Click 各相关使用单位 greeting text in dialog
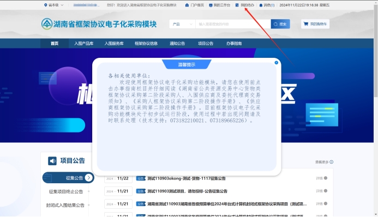Viewport: 378px width, 217px height. point(129,76)
